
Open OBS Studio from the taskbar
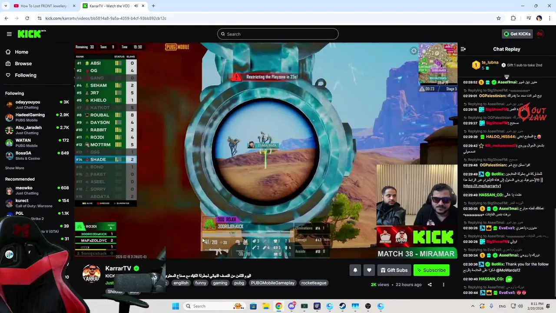368,306
